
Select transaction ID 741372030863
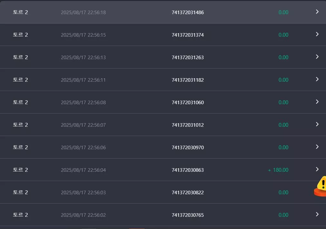(x=187, y=170)
